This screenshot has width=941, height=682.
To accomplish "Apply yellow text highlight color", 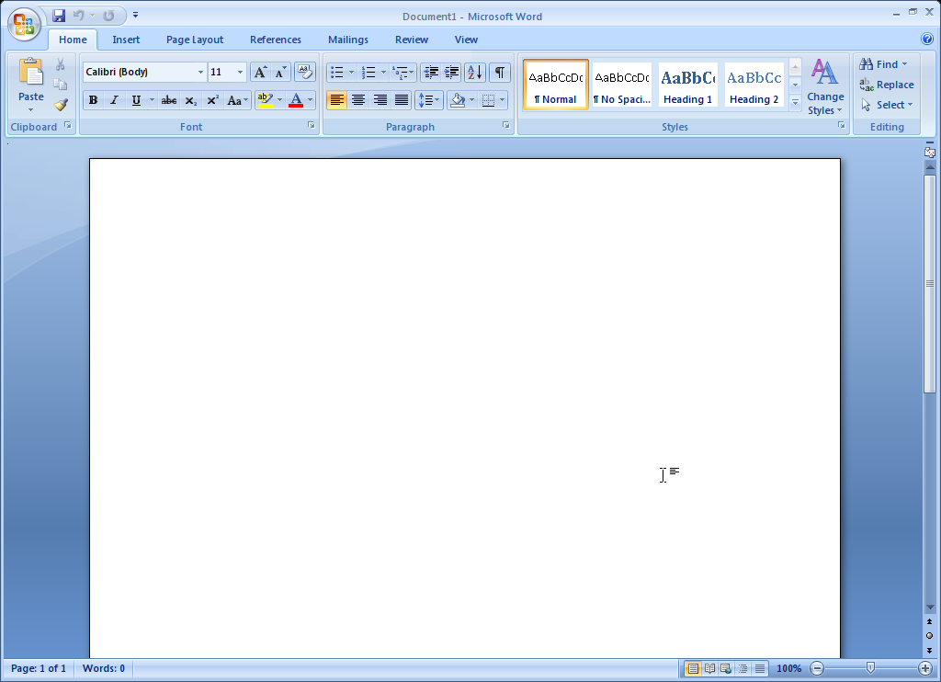I will (x=265, y=100).
